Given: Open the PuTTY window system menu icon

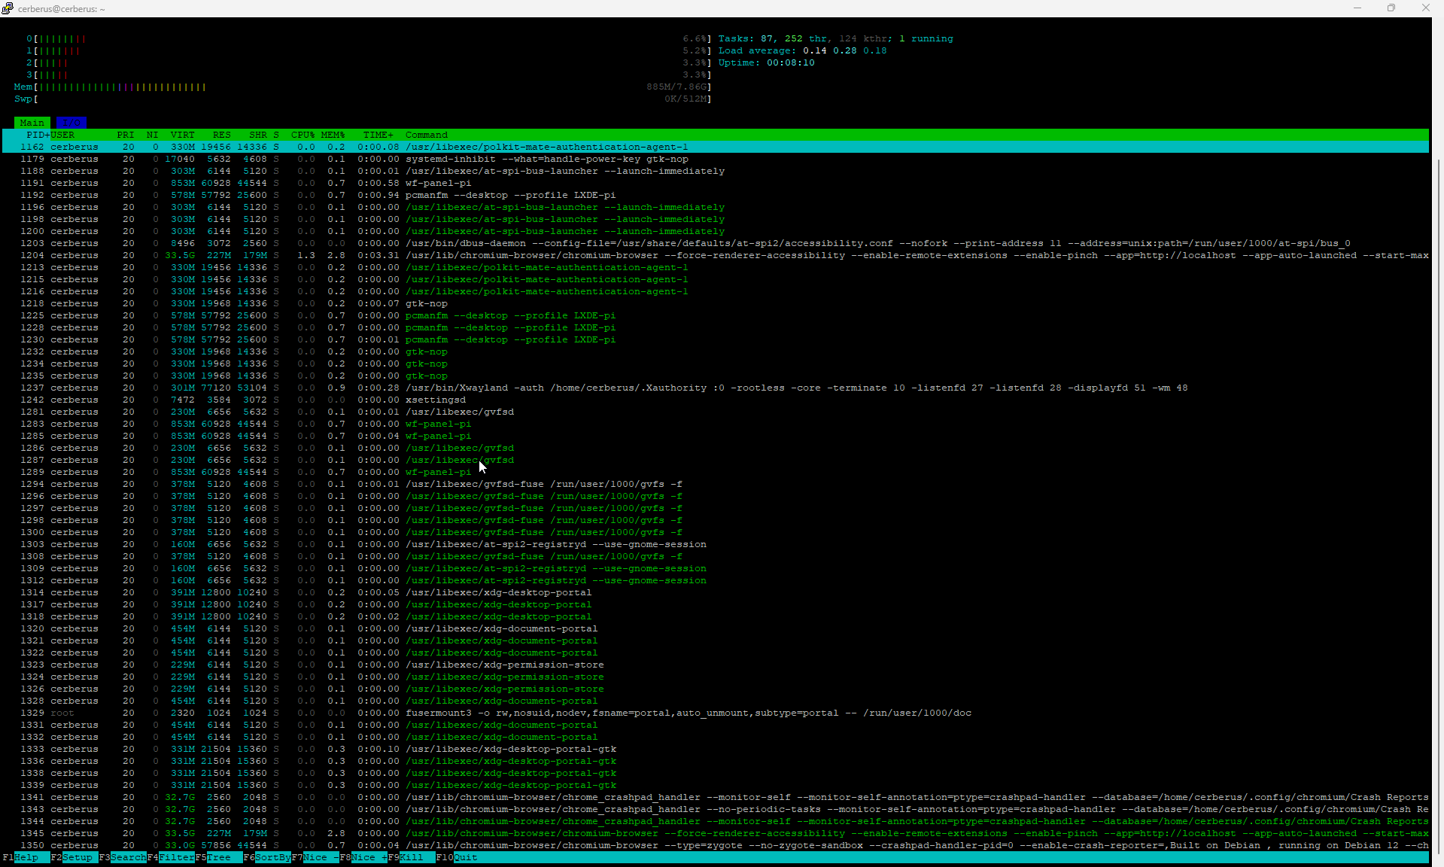Looking at the screenshot, I should tap(8, 8).
